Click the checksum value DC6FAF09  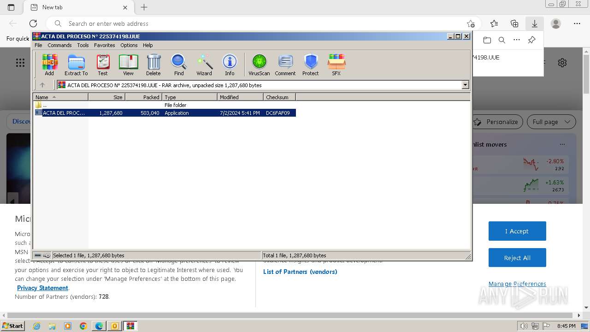click(278, 113)
